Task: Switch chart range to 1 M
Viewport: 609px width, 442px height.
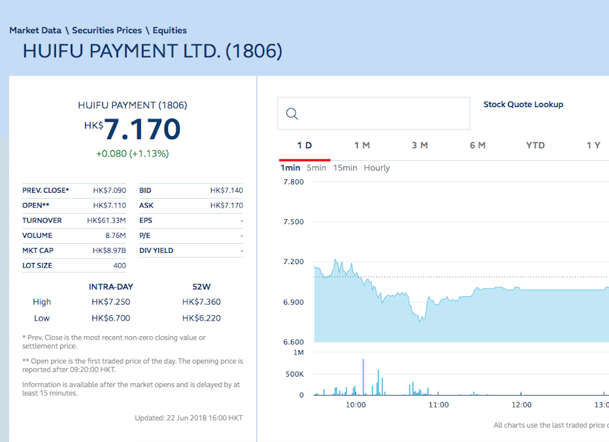Action: tap(362, 146)
